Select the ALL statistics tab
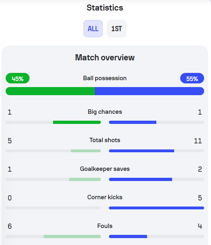The image size is (211, 245). tap(93, 29)
